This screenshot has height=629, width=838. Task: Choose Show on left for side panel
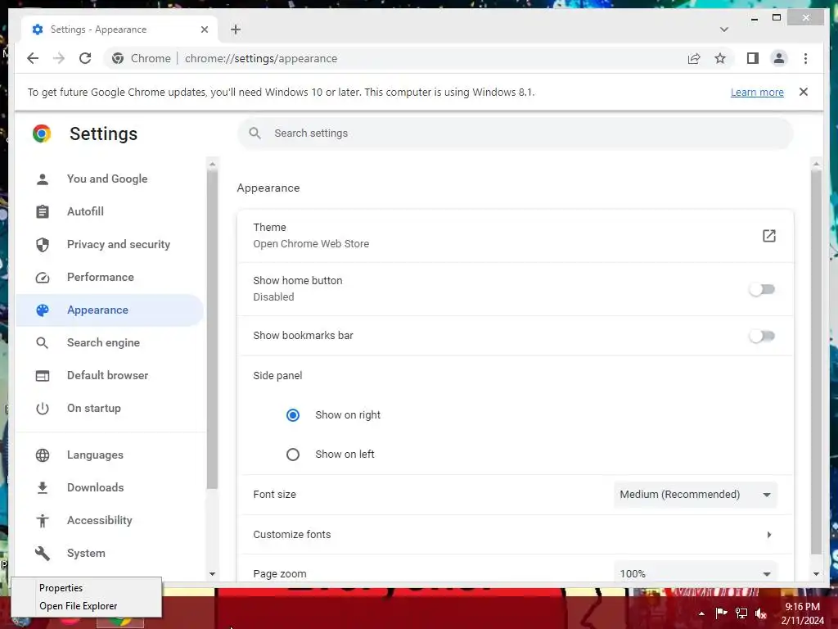(x=293, y=455)
